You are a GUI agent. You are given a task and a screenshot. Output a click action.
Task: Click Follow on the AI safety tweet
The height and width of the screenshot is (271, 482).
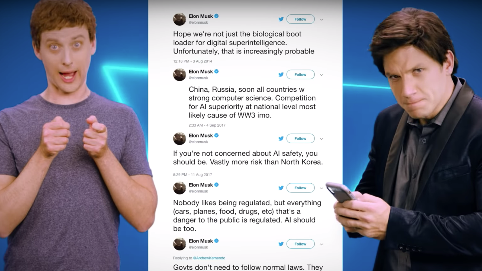pos(300,139)
